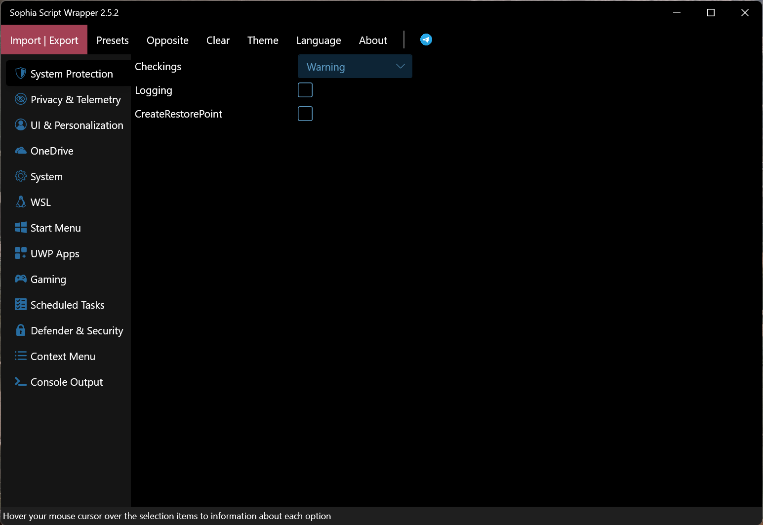This screenshot has height=525, width=763.
Task: Click Clear in the top menu
Action: click(x=218, y=40)
